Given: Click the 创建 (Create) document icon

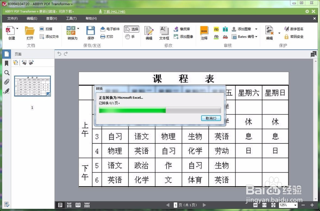Looking at the screenshot, I should click(x=10, y=31).
